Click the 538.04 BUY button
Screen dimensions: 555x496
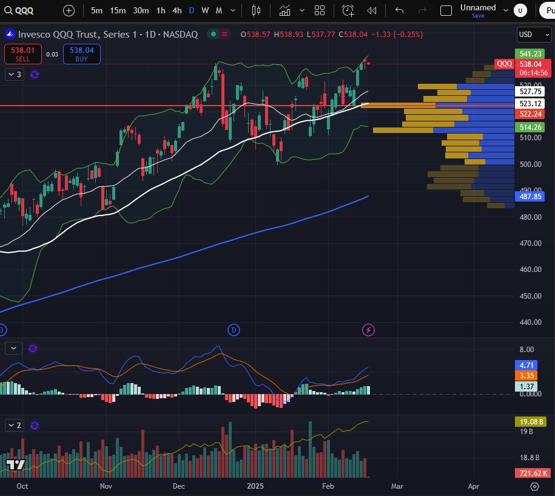tap(82, 54)
